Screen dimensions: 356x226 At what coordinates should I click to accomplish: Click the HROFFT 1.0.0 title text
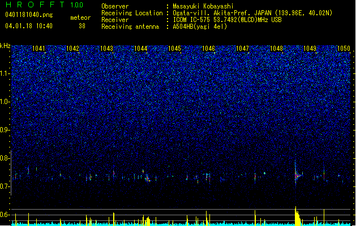pyautogui.click(x=44, y=5)
